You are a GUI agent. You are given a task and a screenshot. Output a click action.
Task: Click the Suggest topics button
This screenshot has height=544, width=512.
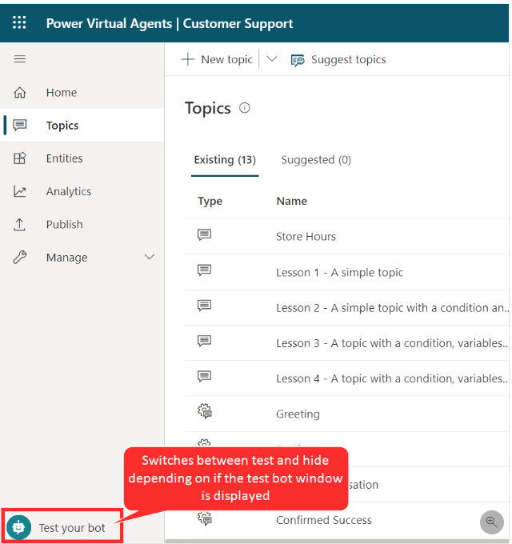[x=338, y=60]
